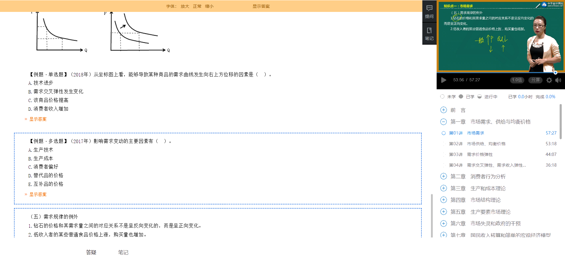
Task: Click the pencil icon on video
Action: pyautogui.click(x=538, y=6)
